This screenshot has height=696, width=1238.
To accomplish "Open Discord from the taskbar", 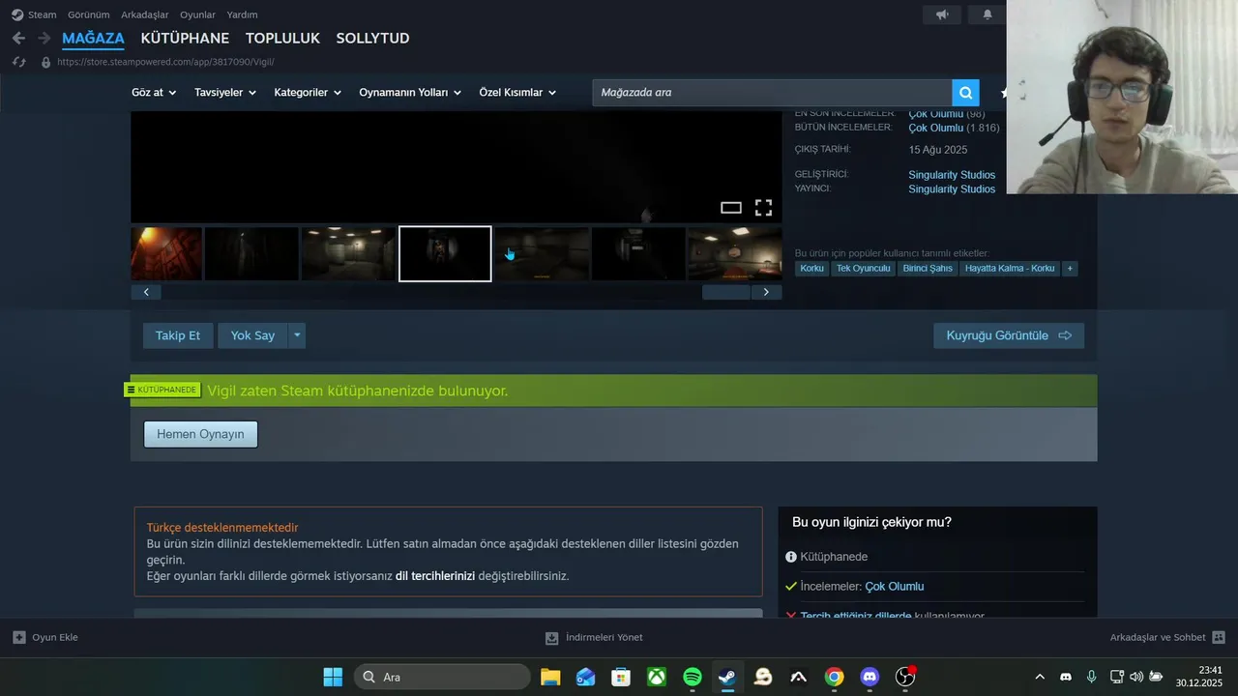I will click(870, 677).
